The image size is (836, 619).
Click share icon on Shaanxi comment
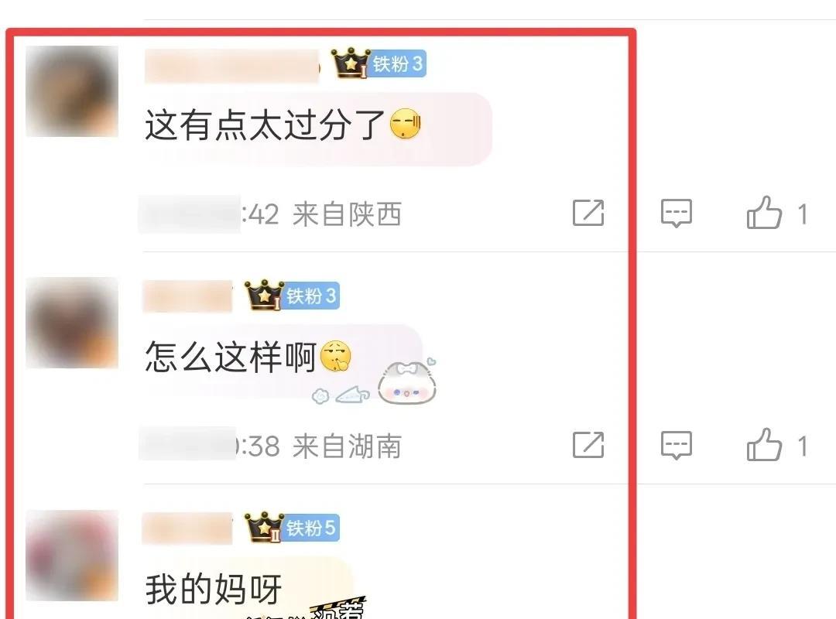click(588, 214)
